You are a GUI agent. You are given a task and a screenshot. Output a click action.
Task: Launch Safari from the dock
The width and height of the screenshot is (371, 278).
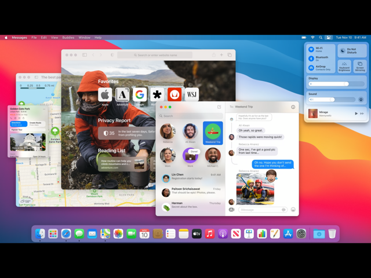pos(66,234)
